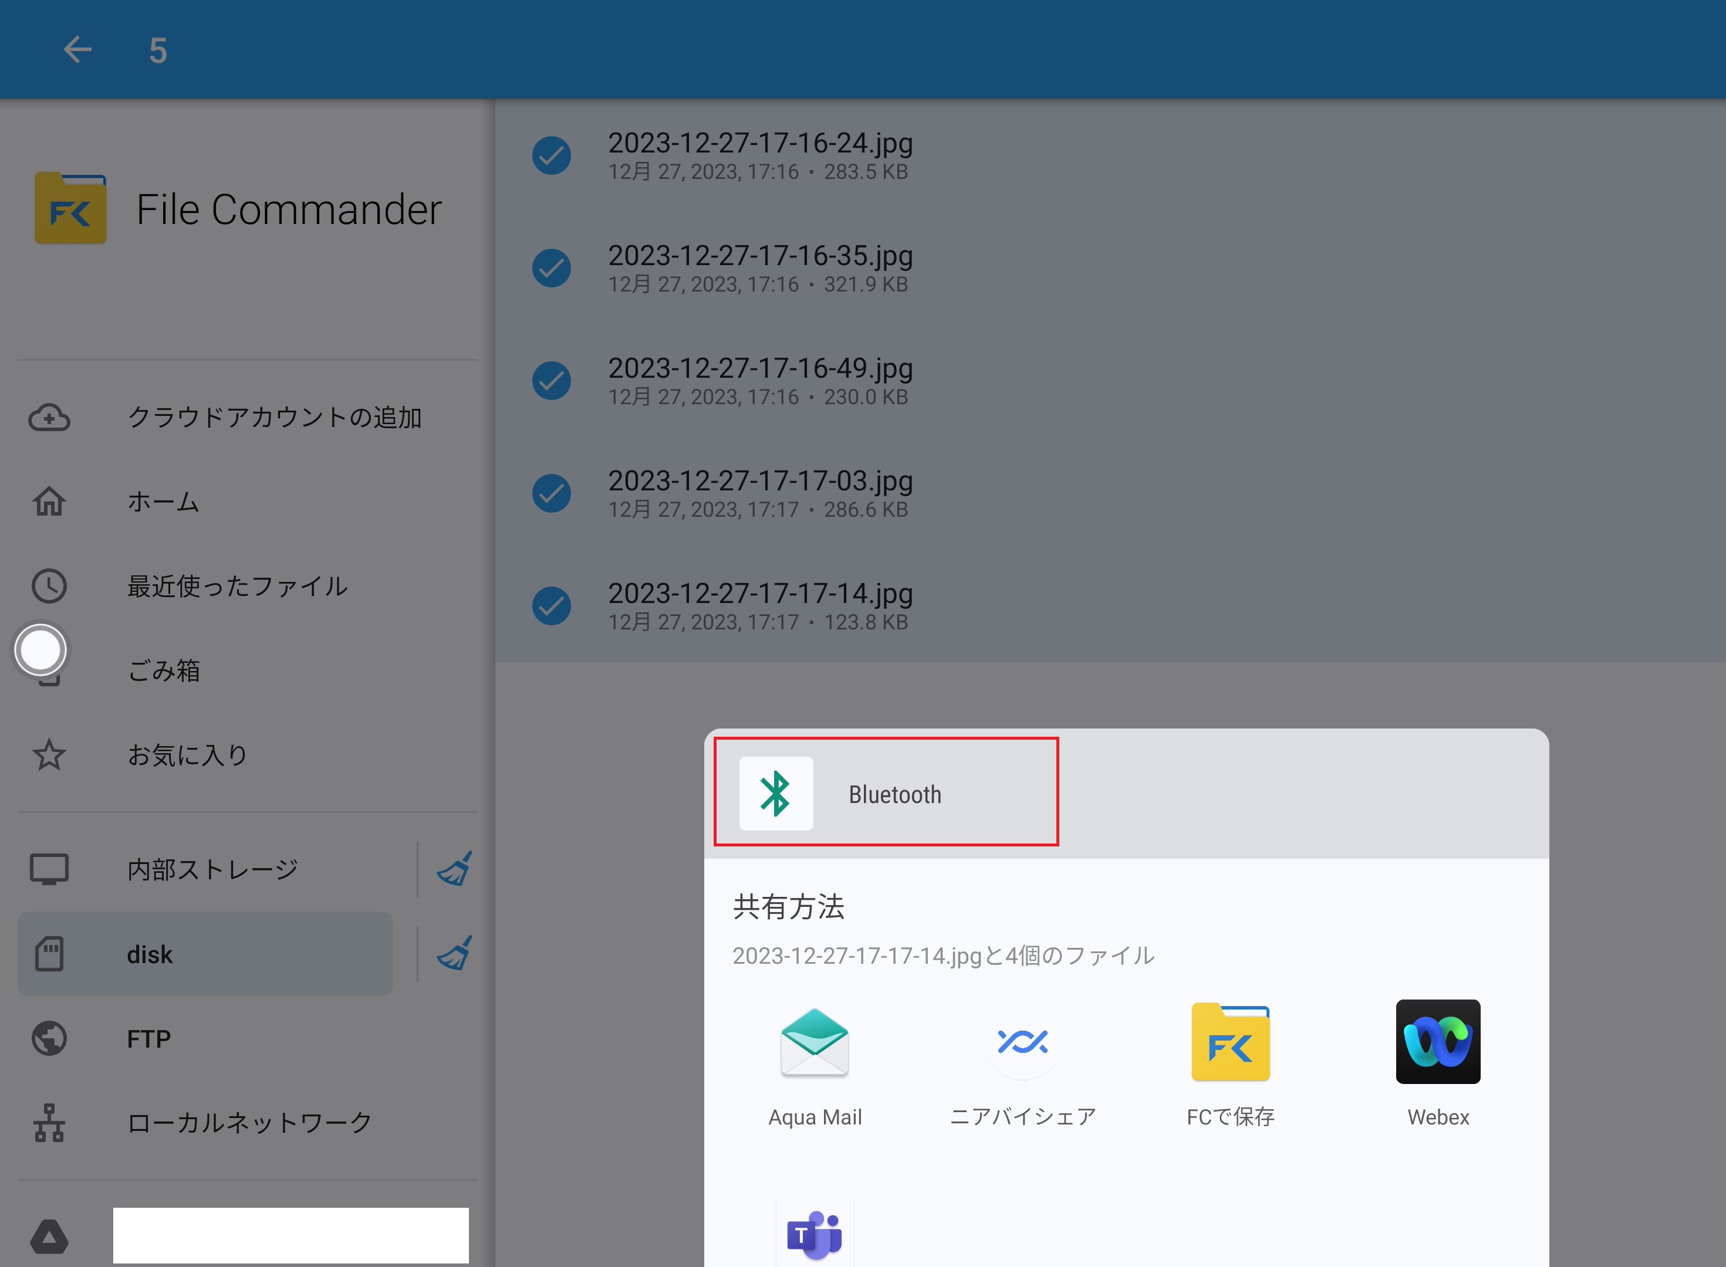Share via Nearby Share icon

1022,1042
